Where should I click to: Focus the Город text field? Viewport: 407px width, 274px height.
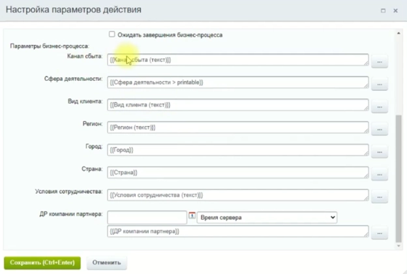238,150
